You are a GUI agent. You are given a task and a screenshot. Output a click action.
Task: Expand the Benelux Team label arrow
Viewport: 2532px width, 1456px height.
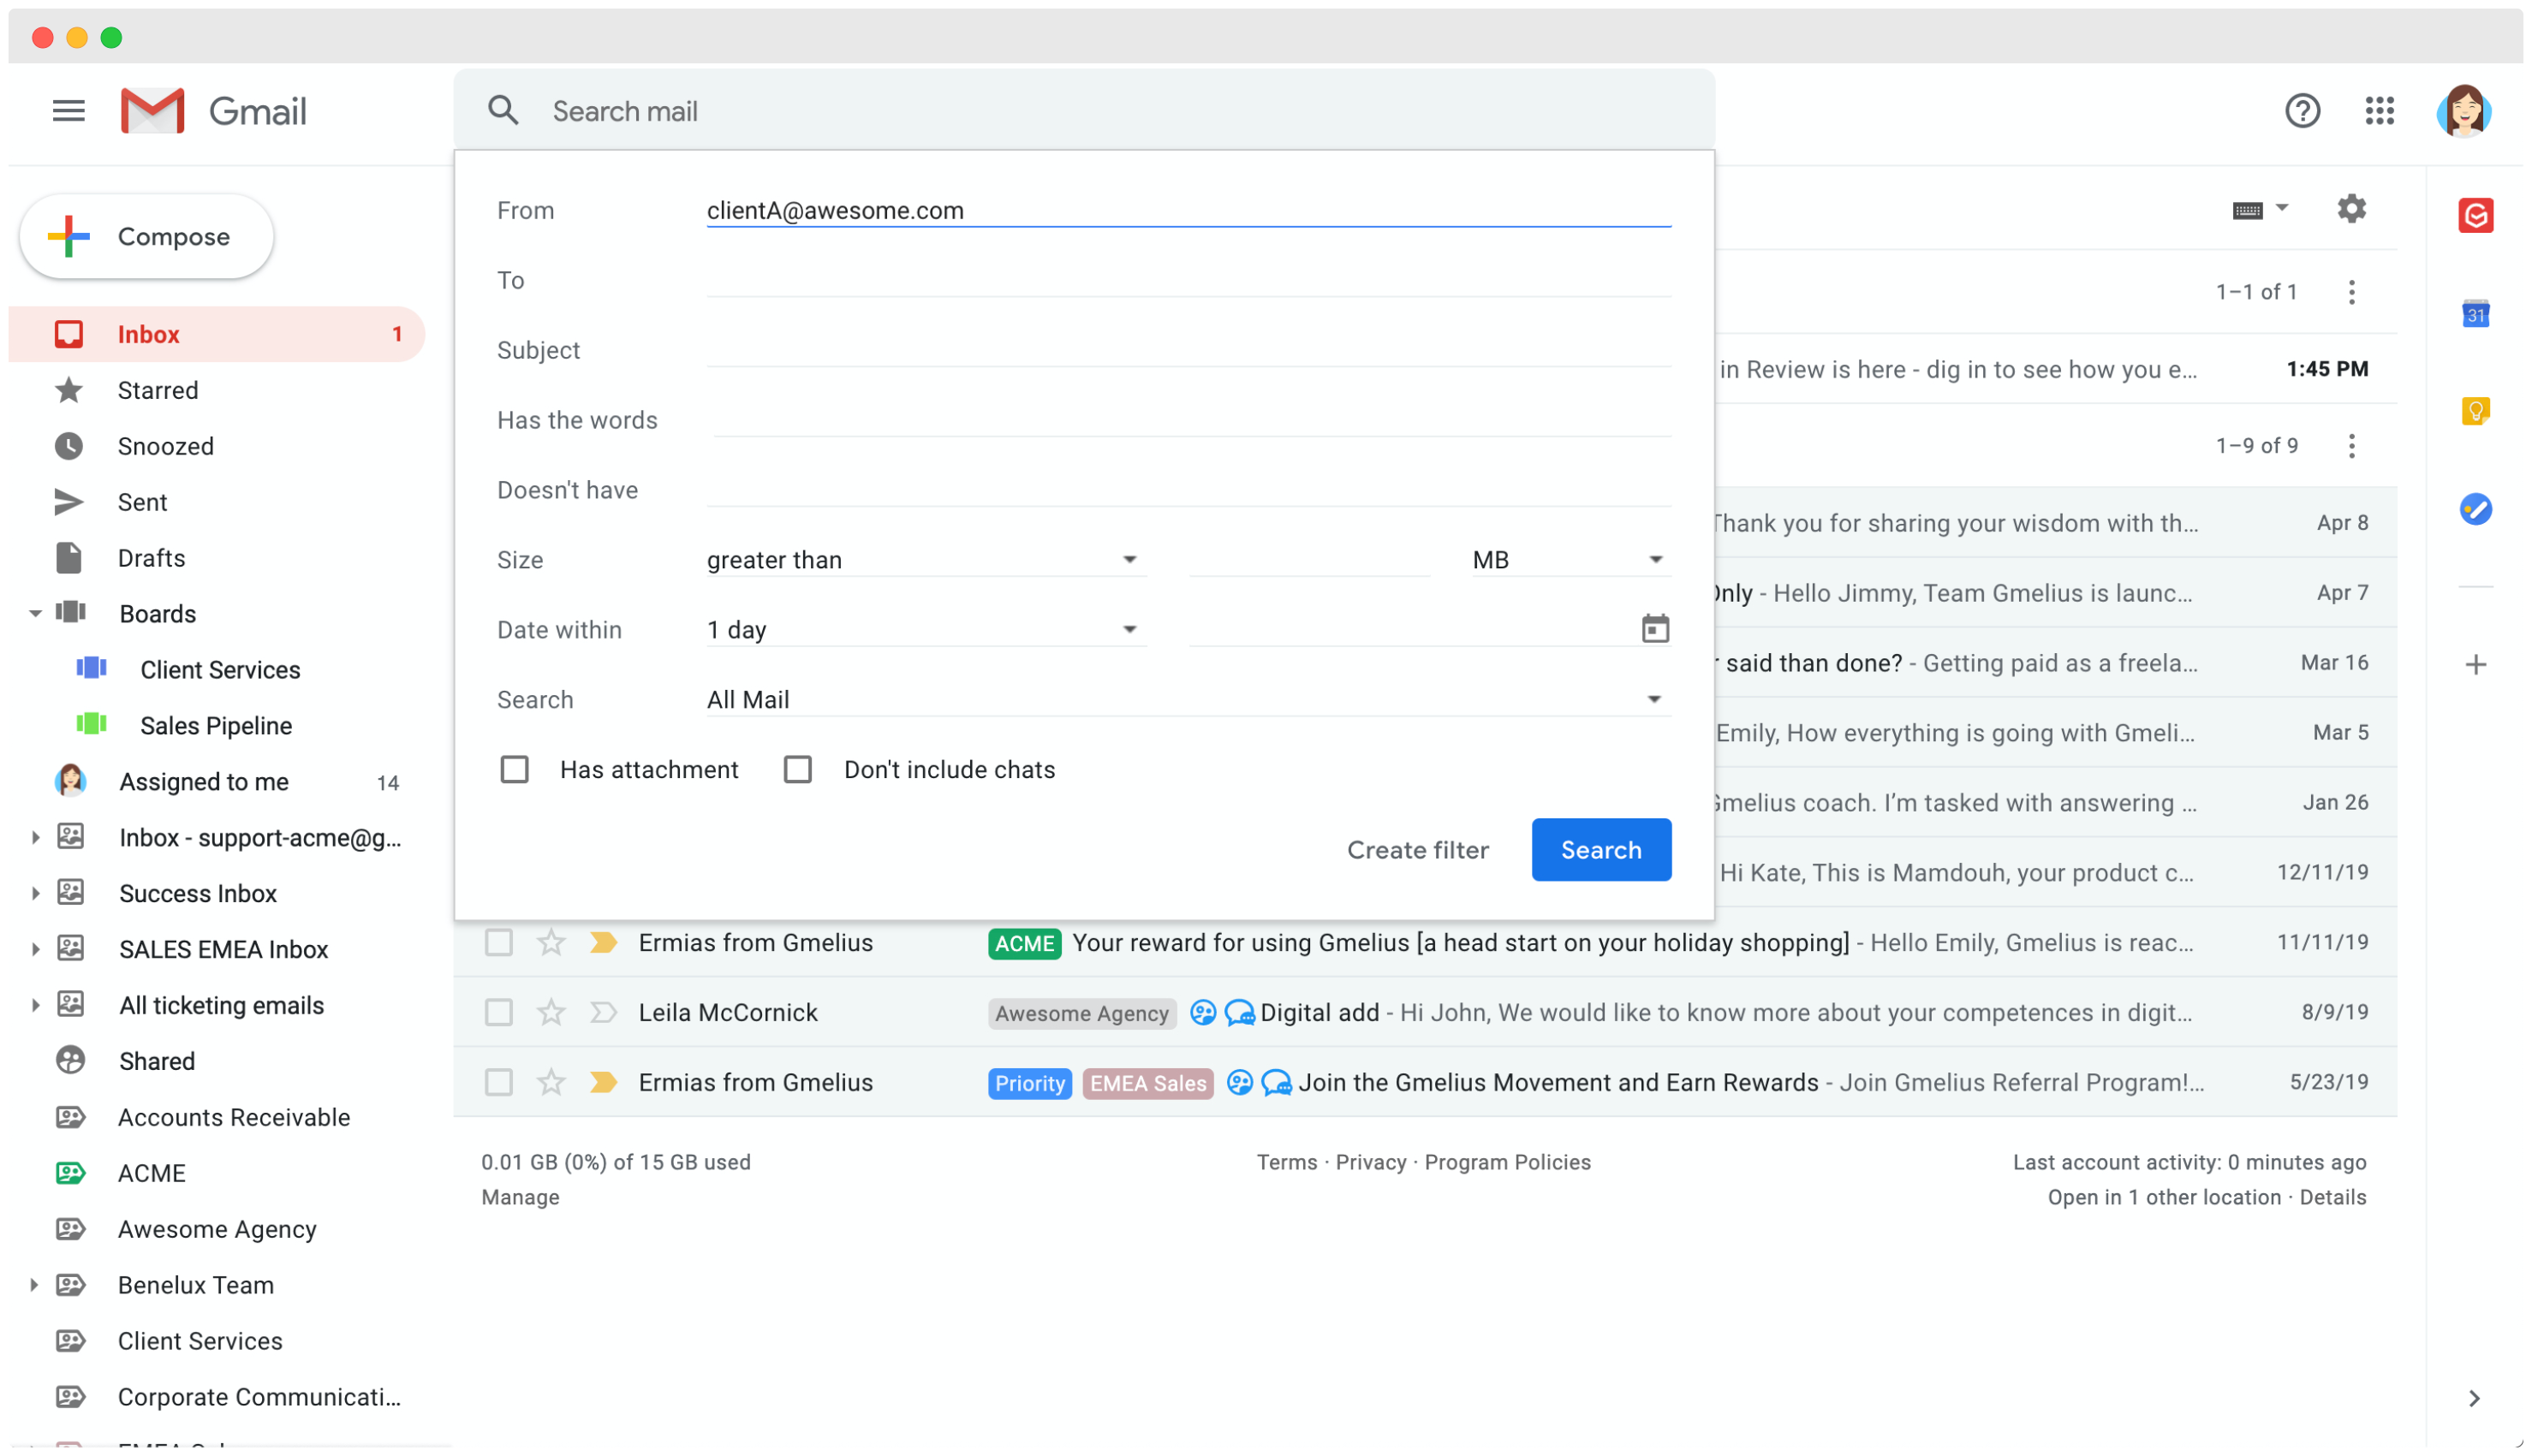[35, 1285]
